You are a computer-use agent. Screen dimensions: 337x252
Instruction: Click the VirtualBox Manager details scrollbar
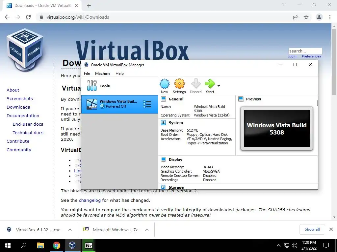(x=317, y=103)
